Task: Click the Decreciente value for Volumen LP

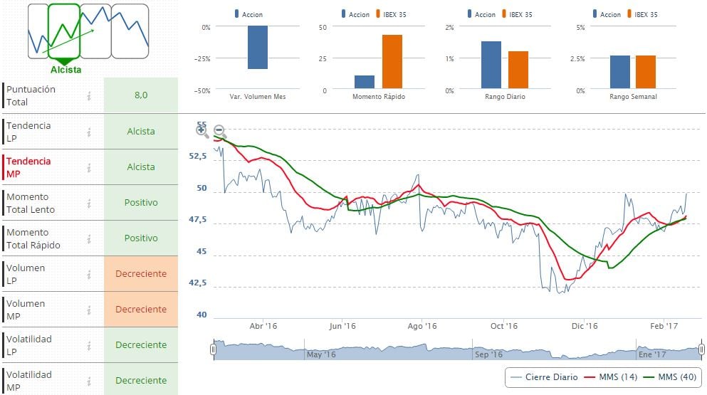Action: click(x=141, y=274)
